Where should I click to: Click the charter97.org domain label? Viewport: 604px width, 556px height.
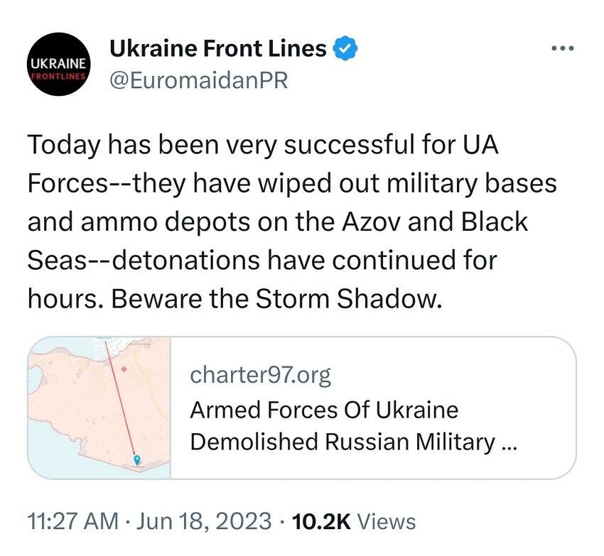point(260,375)
